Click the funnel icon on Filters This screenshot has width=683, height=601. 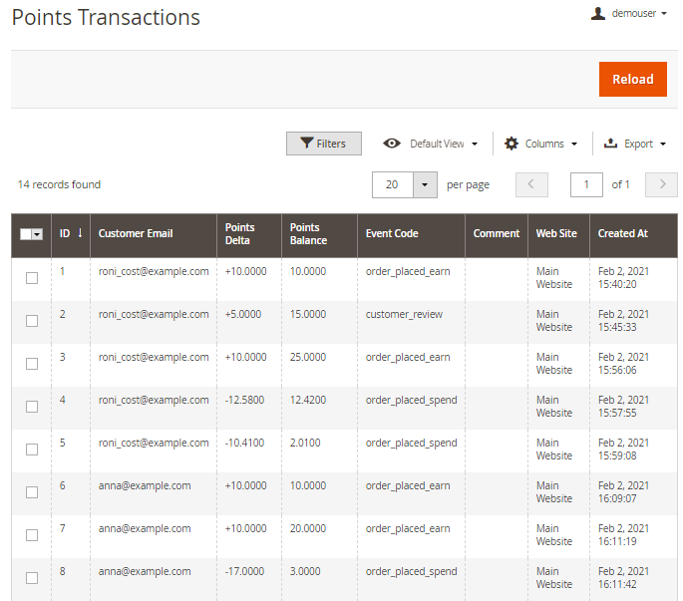coord(307,144)
